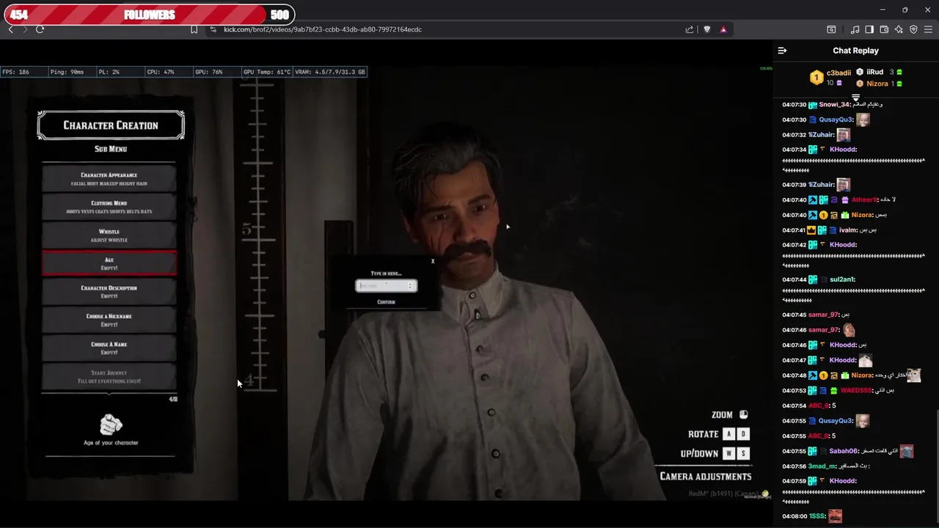Go forward in the browser
939x528 pixels.
[x=25, y=29]
